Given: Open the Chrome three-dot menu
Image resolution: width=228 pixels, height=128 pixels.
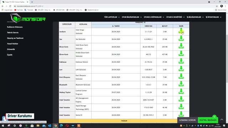Looking at the screenshot, I should (226, 6).
